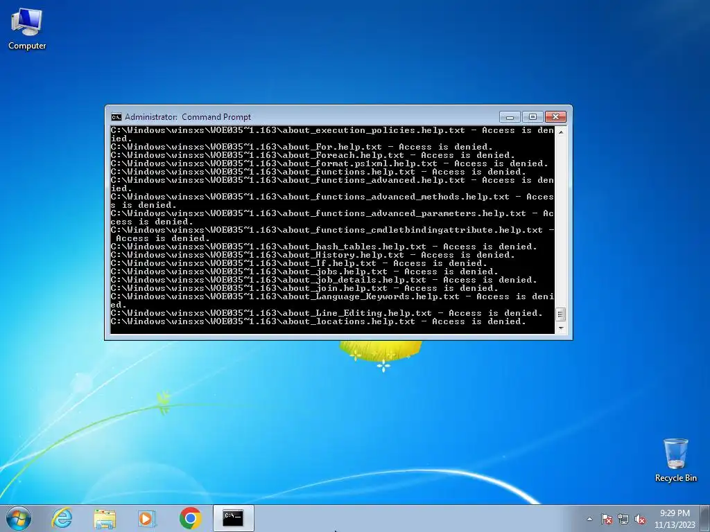Click the about_locations.help.txt output line
The height and width of the screenshot is (532, 710).
[318, 321]
